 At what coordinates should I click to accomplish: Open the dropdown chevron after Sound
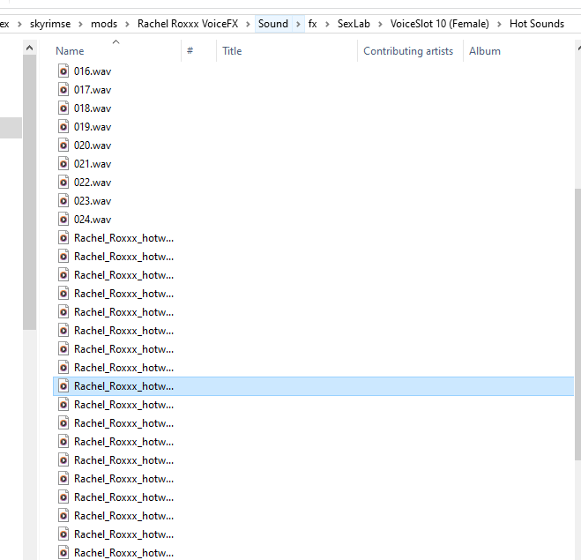(298, 24)
